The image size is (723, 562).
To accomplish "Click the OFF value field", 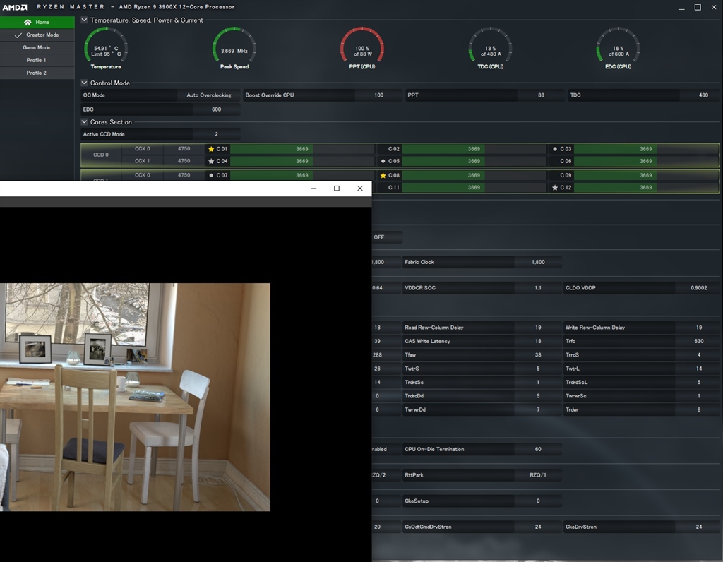I will click(387, 237).
